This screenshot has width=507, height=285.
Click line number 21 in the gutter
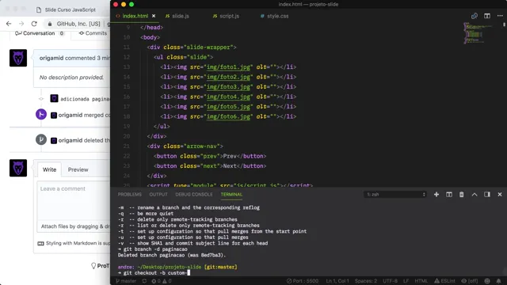127,146
